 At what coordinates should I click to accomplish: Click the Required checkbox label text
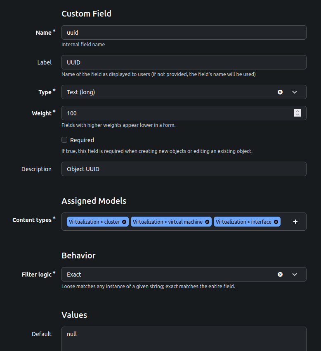[x=82, y=140]
